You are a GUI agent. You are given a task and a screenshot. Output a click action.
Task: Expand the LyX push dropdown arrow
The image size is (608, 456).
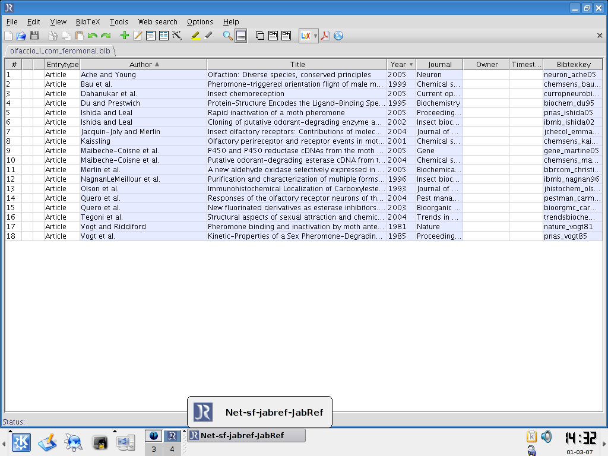click(x=315, y=36)
